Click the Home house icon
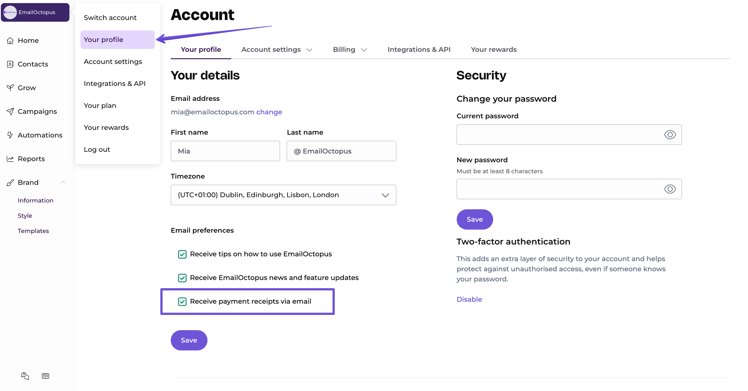 (x=10, y=41)
